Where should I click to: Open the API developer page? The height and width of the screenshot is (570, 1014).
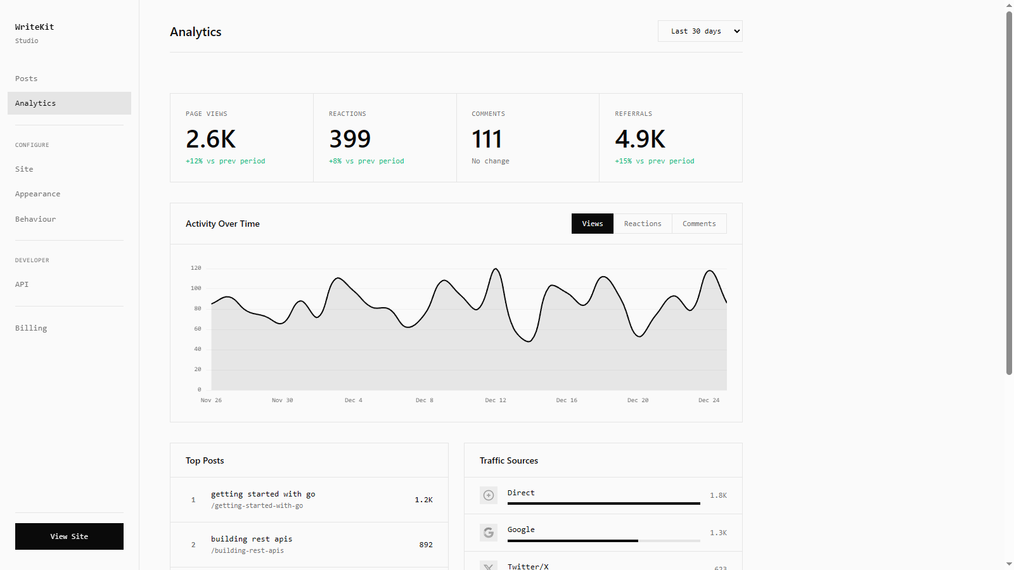coord(22,284)
